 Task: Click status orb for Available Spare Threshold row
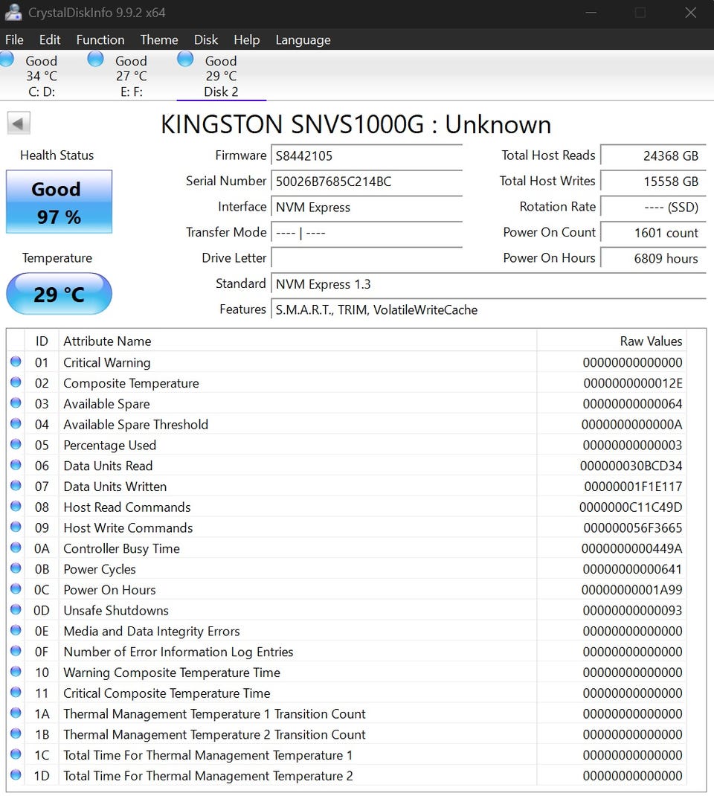click(x=16, y=423)
